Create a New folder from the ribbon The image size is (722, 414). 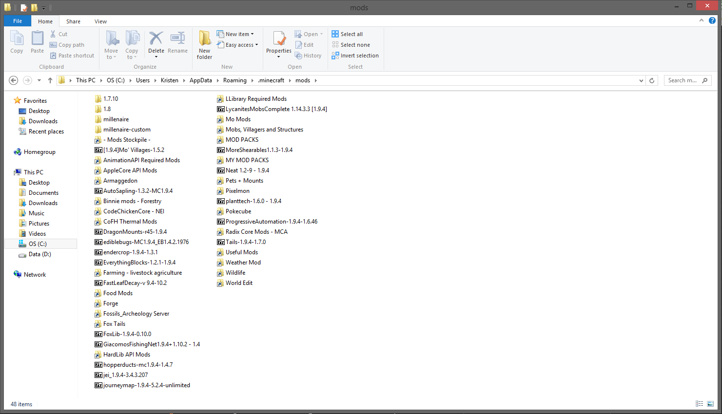coord(205,44)
